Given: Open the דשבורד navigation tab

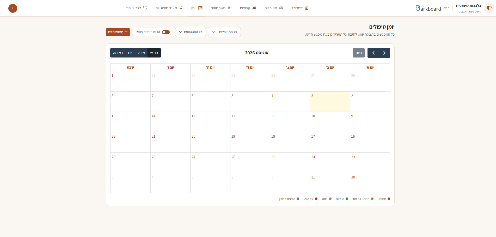Looking at the screenshot, I should 300,8.
